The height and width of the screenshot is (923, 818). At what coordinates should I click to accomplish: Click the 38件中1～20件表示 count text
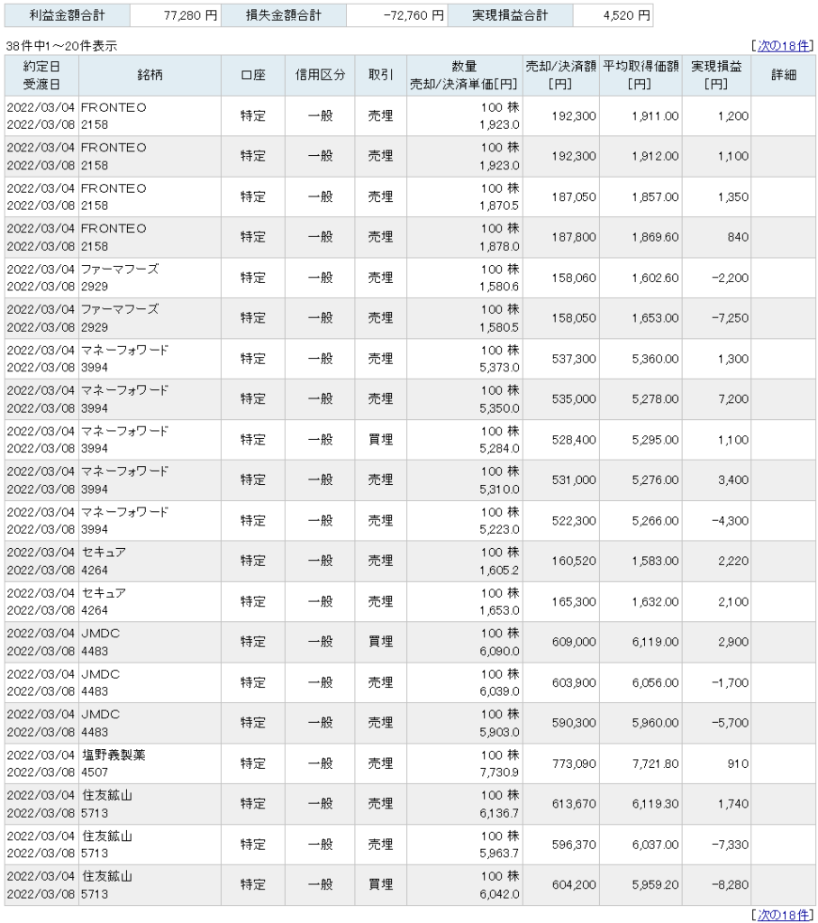[x=61, y=46]
